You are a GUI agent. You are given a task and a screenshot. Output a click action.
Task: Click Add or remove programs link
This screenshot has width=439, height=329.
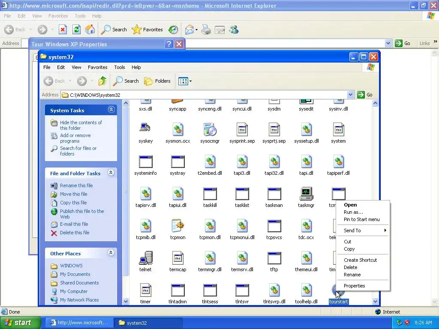click(x=75, y=138)
